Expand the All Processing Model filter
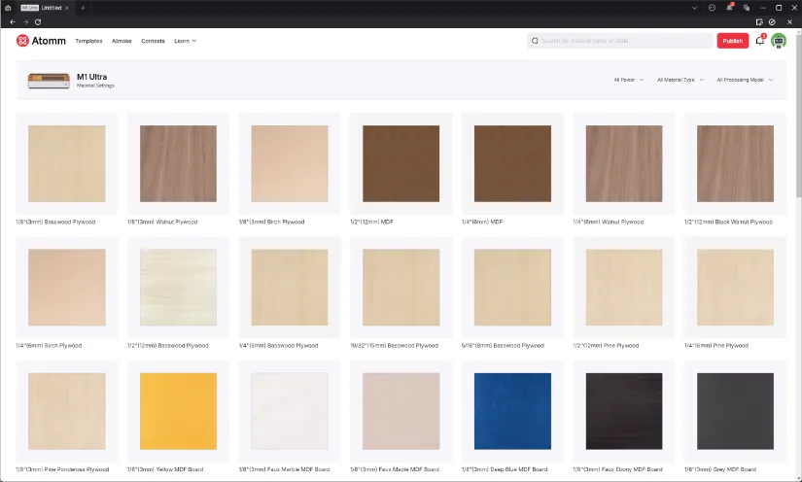 coord(745,80)
